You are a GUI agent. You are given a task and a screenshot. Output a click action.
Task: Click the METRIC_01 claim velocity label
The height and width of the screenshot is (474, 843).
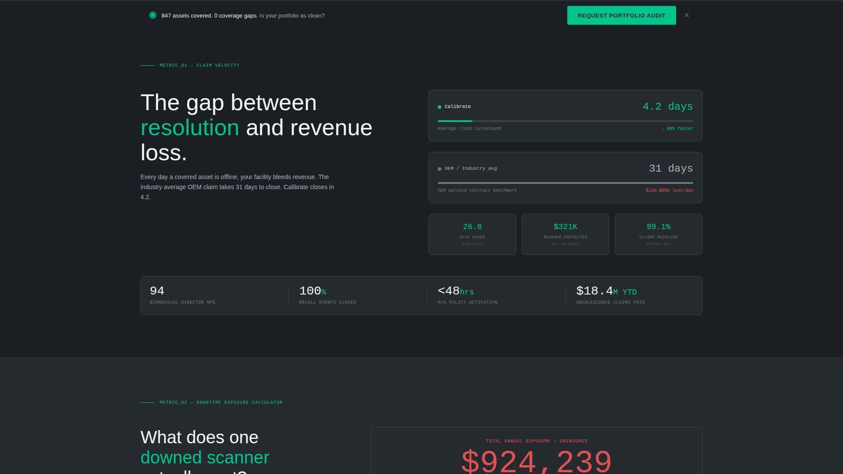click(x=200, y=65)
